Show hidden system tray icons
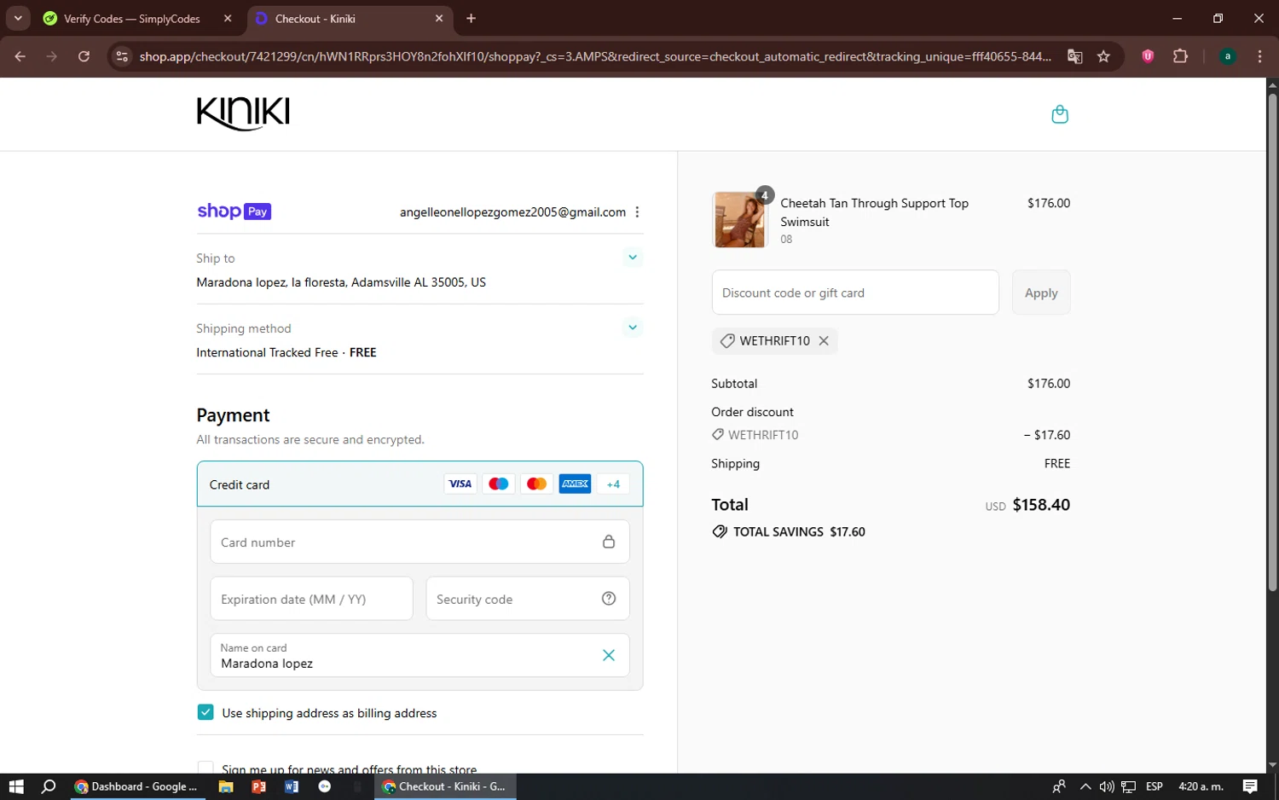 [x=1085, y=786]
